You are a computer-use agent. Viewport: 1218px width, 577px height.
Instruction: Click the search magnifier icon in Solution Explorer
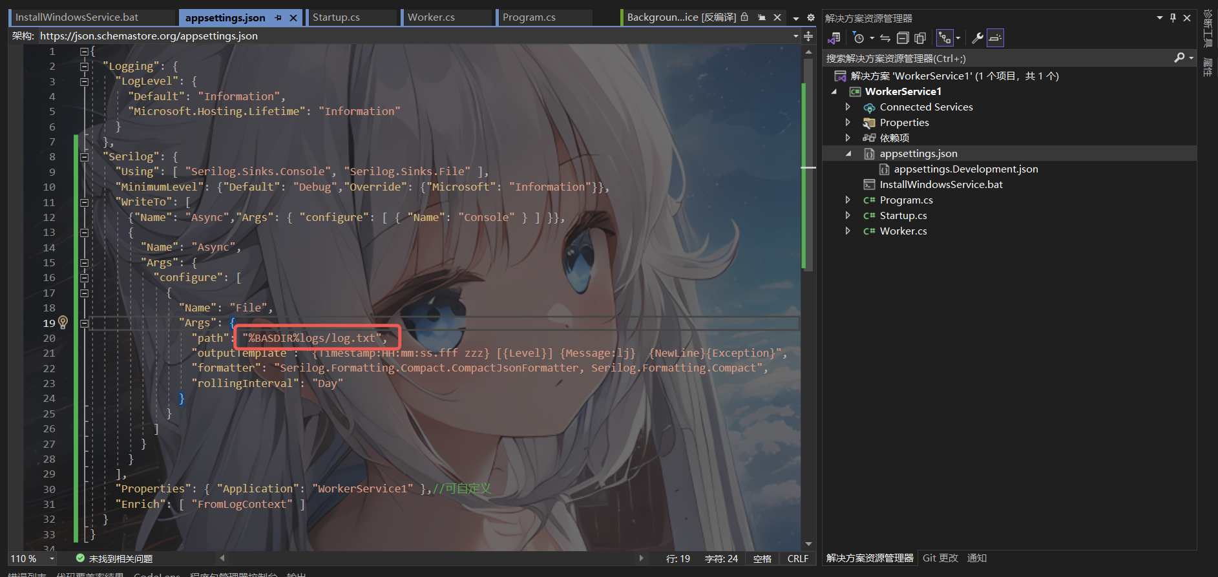(1179, 58)
